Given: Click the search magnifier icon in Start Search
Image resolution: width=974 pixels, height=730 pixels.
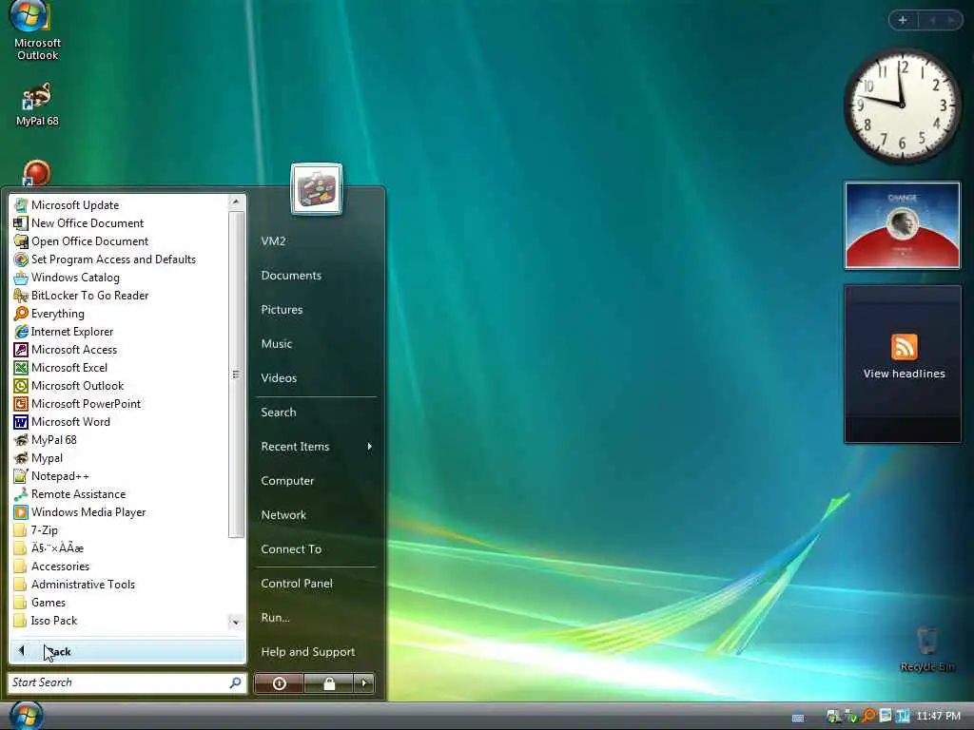Looking at the screenshot, I should tap(236, 682).
